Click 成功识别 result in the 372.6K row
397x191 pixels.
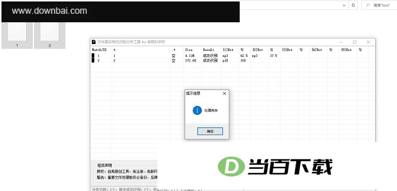click(210, 60)
